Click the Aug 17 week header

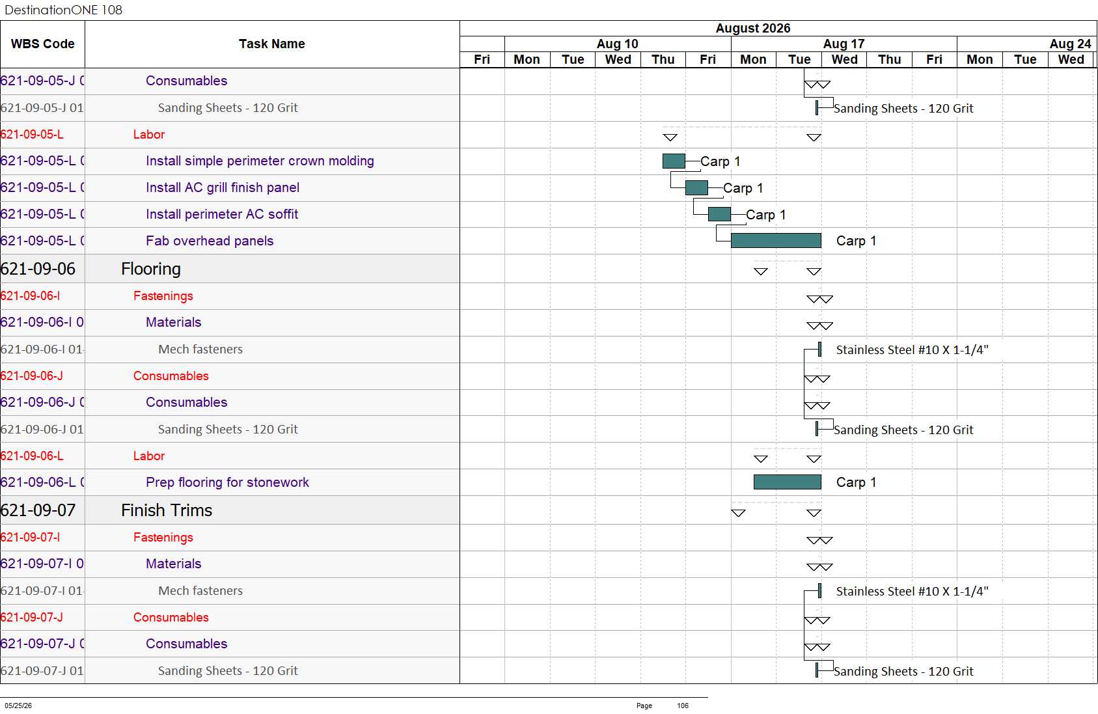[844, 44]
